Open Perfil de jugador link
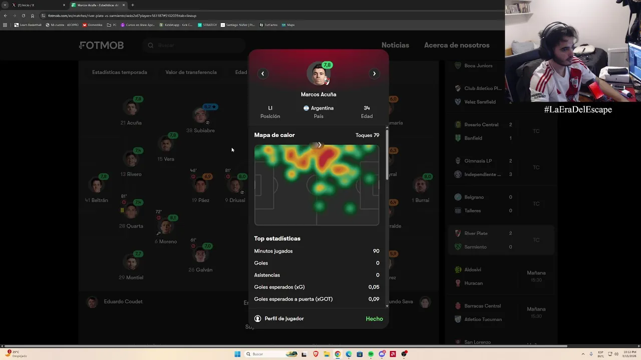641x360 pixels. pyautogui.click(x=279, y=318)
